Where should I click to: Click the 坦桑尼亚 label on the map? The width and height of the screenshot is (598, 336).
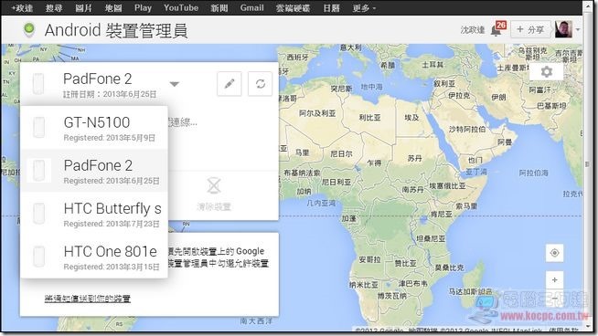pos(431,238)
